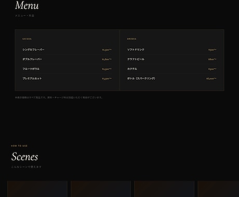Click the price beside カクテル
Viewport: 239px width, 197px height.
[x=213, y=69]
